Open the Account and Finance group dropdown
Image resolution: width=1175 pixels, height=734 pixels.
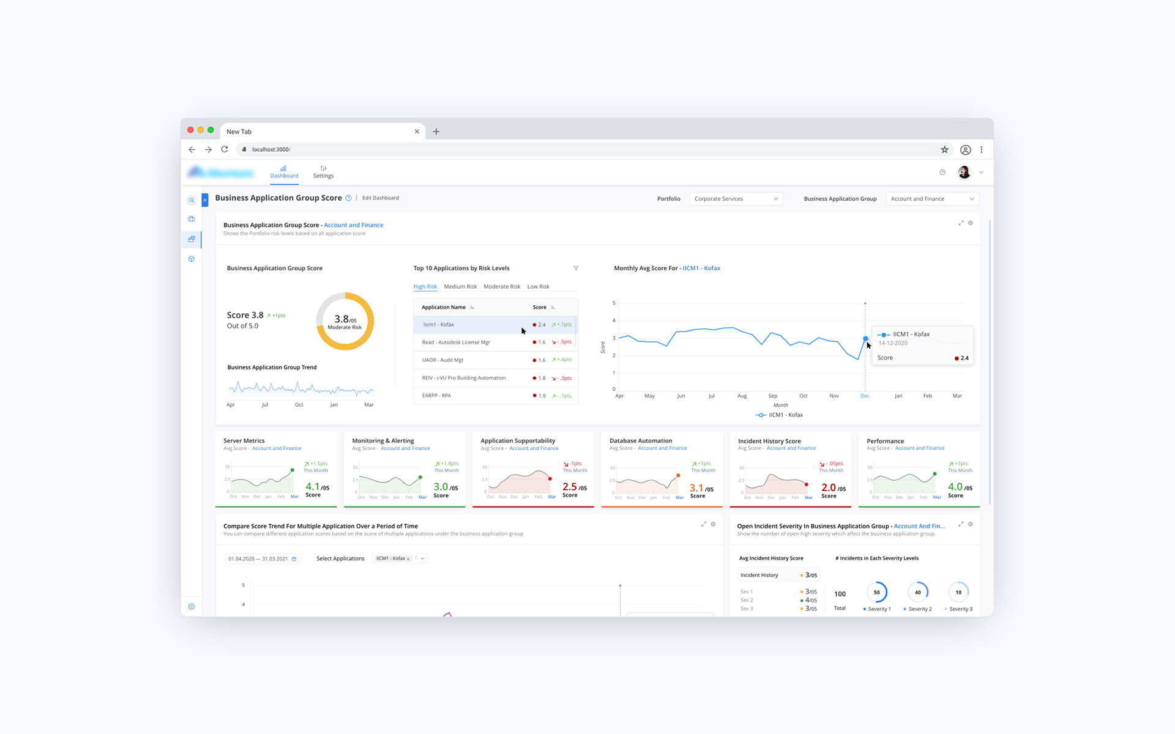pyautogui.click(x=931, y=199)
